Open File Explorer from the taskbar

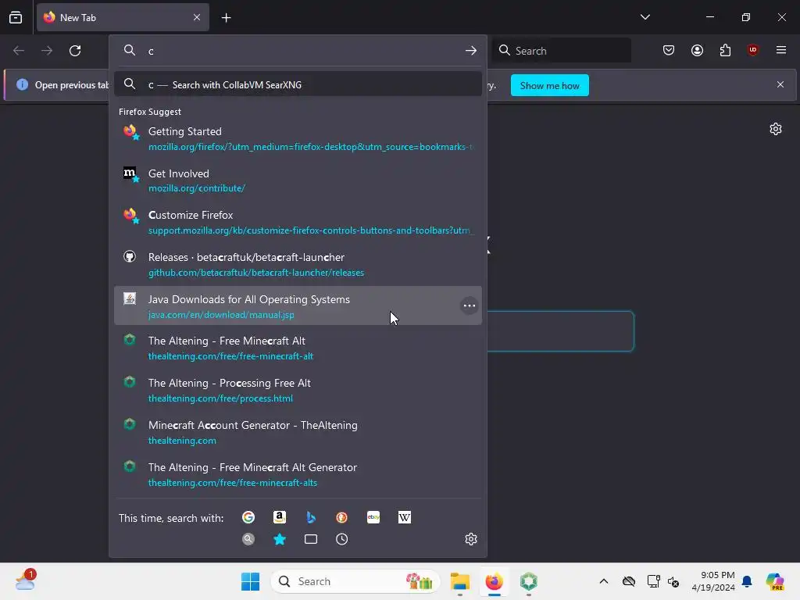[459, 581]
